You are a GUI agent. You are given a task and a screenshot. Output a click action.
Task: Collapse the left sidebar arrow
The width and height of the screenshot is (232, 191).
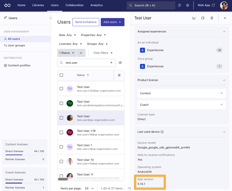[51, 18]
